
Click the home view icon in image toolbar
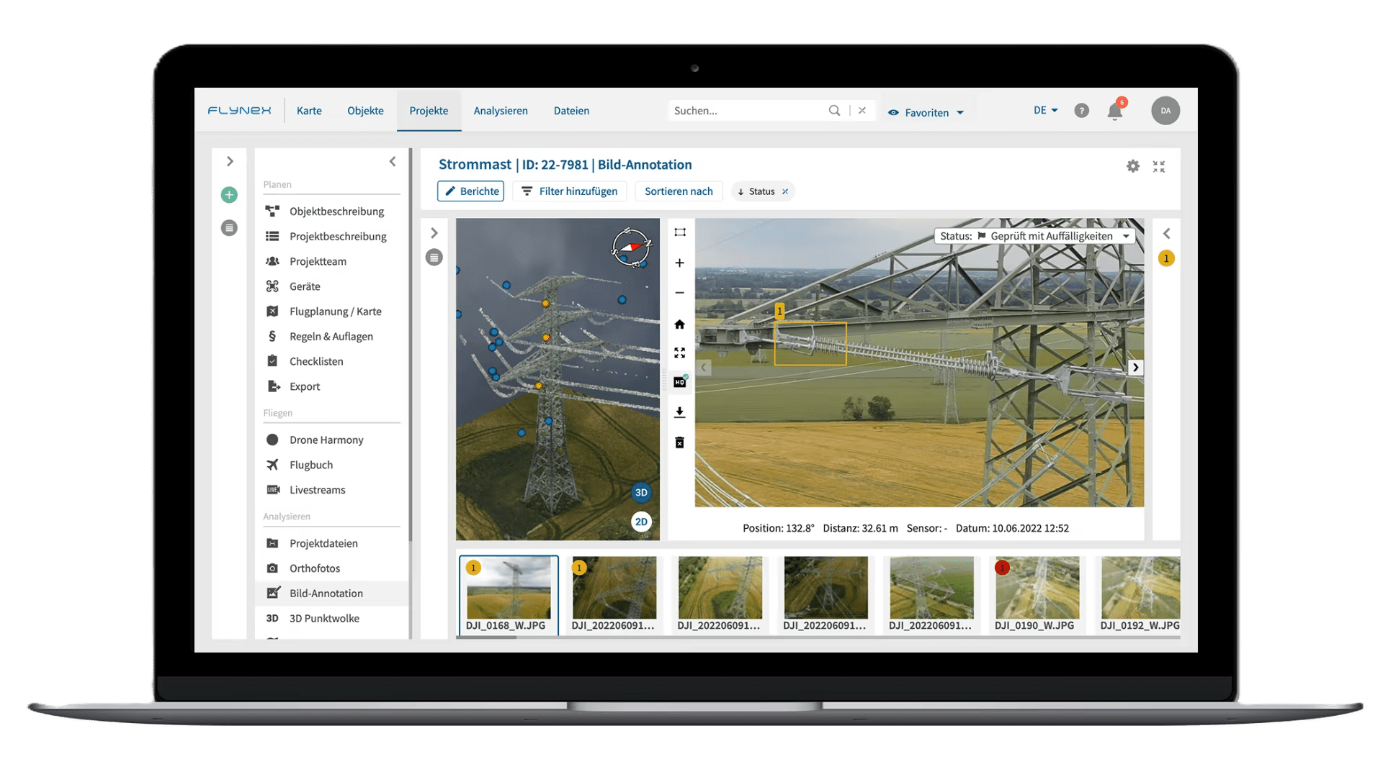tap(679, 324)
